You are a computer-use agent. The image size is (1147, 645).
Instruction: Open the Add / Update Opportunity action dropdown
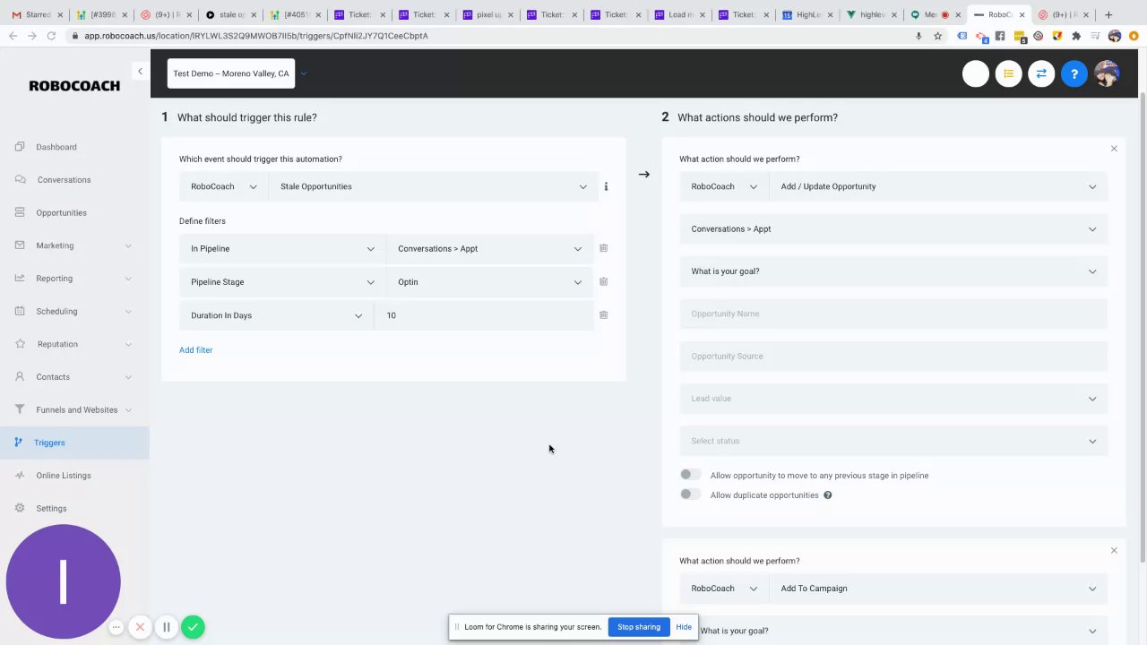[938, 186]
